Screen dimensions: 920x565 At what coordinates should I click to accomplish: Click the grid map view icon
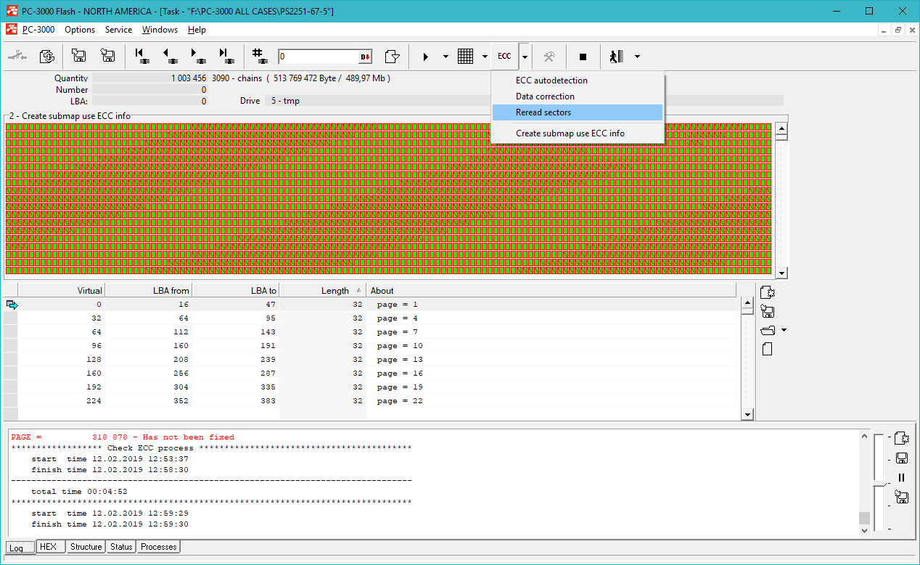(466, 57)
